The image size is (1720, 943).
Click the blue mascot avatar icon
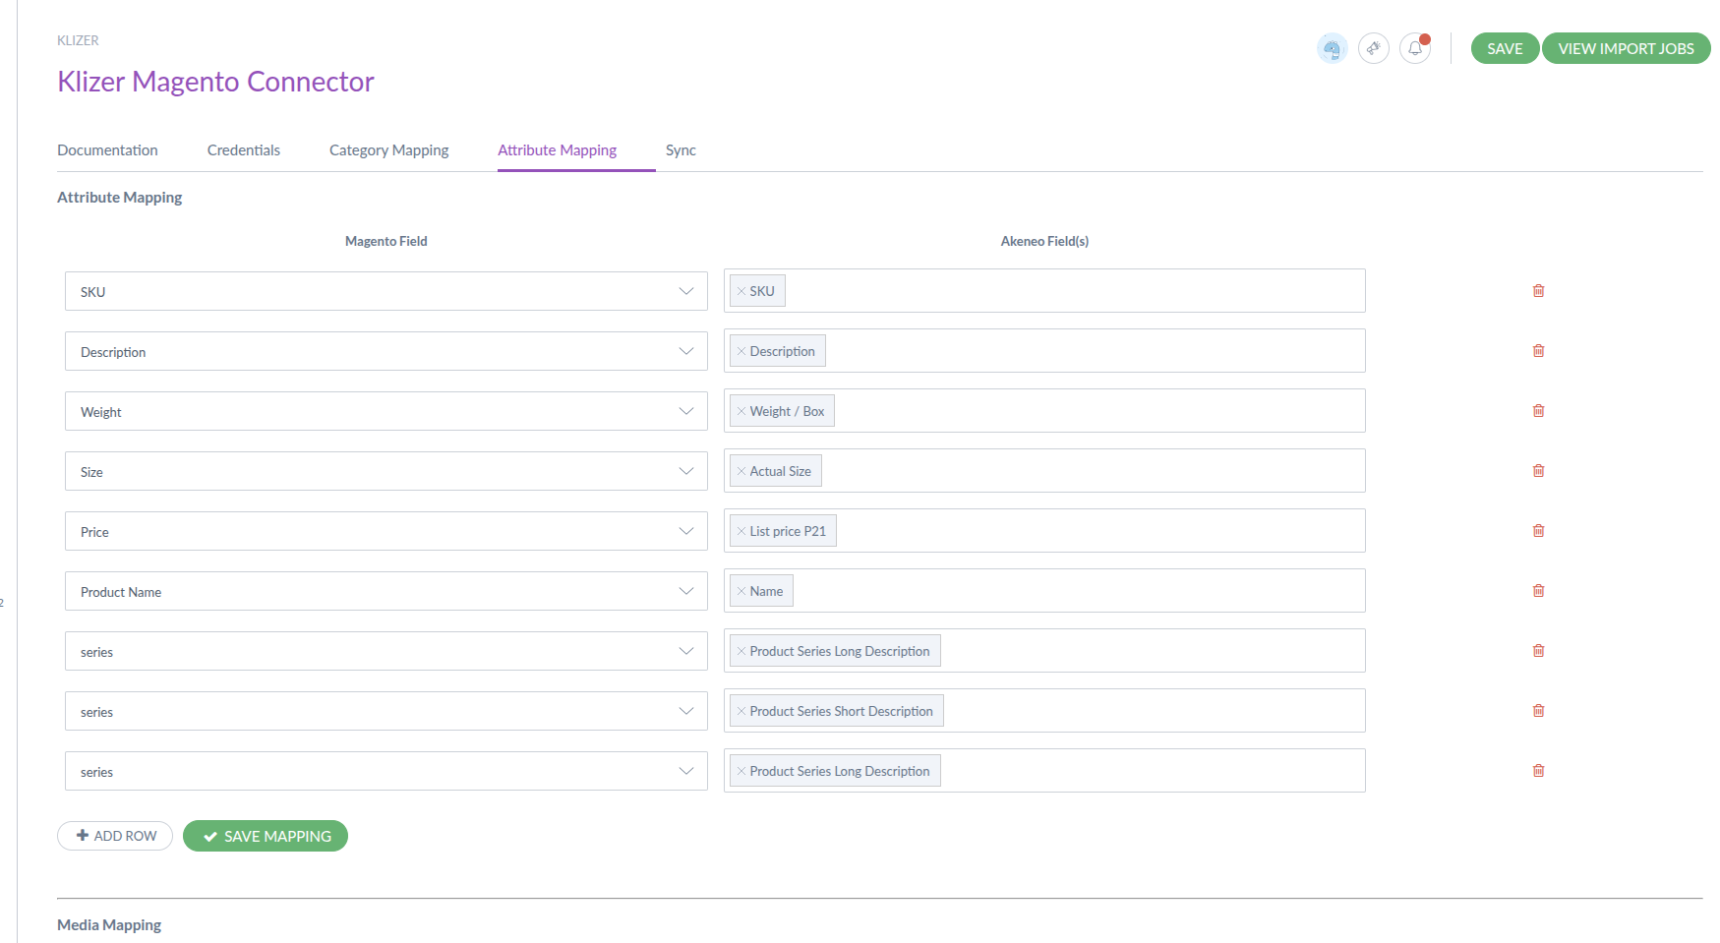1332,48
